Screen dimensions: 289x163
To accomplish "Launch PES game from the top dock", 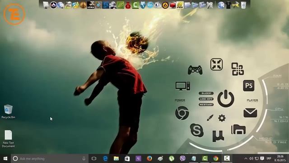I will click(x=180, y=5).
